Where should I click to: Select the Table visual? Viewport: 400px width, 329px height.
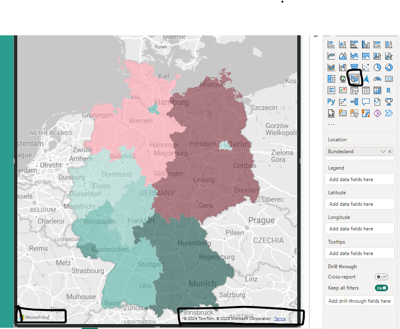[x=366, y=90]
